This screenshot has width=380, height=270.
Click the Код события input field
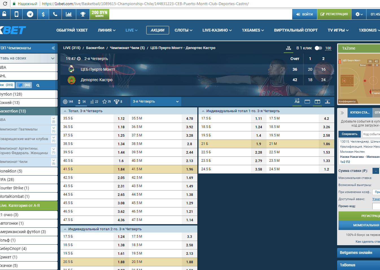(x=371, y=134)
